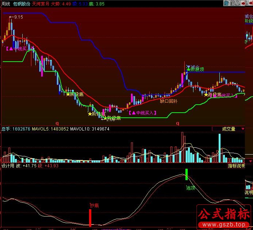The width and height of the screenshot is (253, 230).
Task: Visit the www.gszb.top watermark link
Action: pos(223,224)
